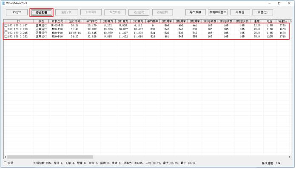Viewport: 296px width, 169px height.
Task: Sort by the SM0算力 column header
Action: [x=108, y=21]
